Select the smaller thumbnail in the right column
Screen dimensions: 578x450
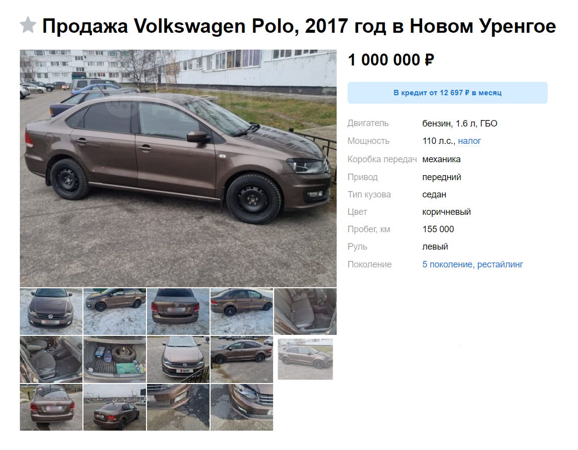point(305,359)
